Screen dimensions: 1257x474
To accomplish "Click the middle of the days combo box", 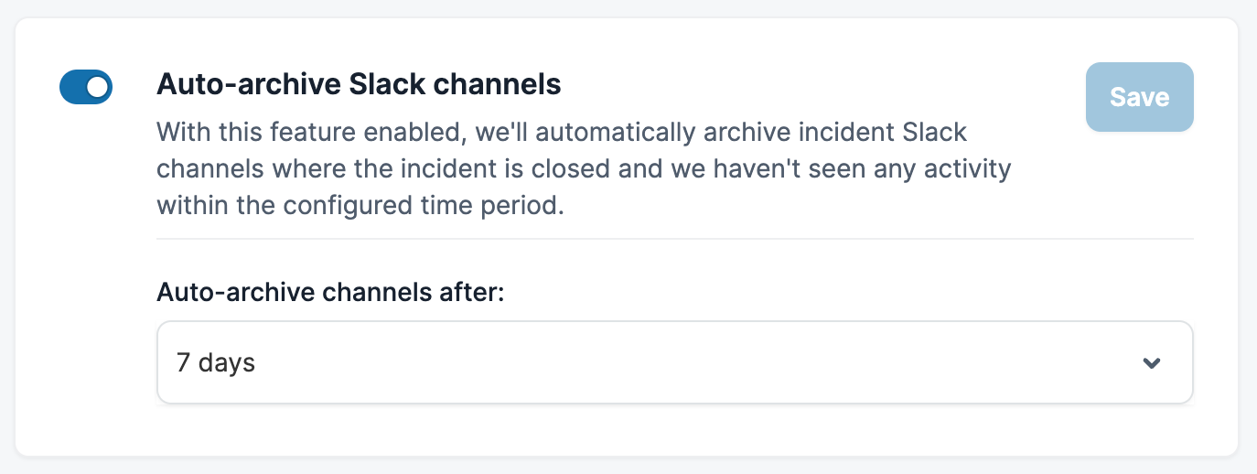I will 675,362.
